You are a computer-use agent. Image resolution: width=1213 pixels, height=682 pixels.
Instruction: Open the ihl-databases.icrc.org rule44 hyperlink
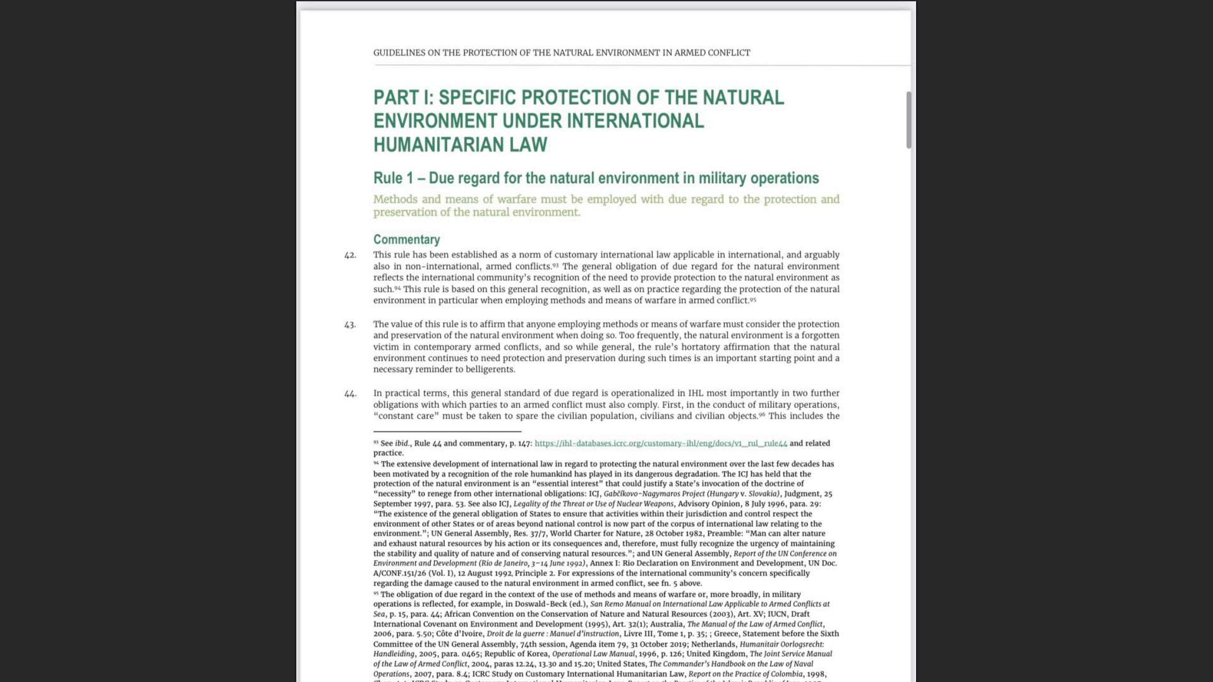660,443
